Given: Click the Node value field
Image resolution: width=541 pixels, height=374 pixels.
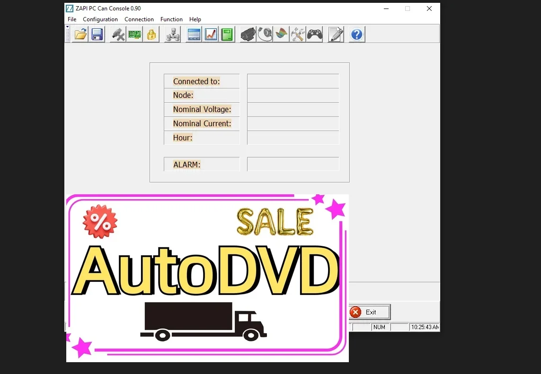Looking at the screenshot, I should (x=293, y=95).
